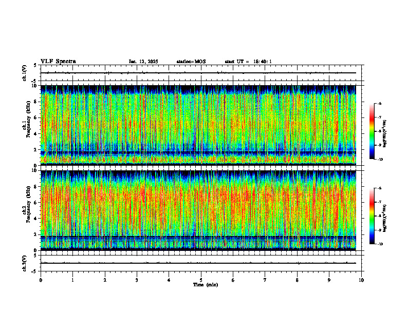
Task: Click the "-9" tick on ch.2 colorbar
Action: (379, 230)
